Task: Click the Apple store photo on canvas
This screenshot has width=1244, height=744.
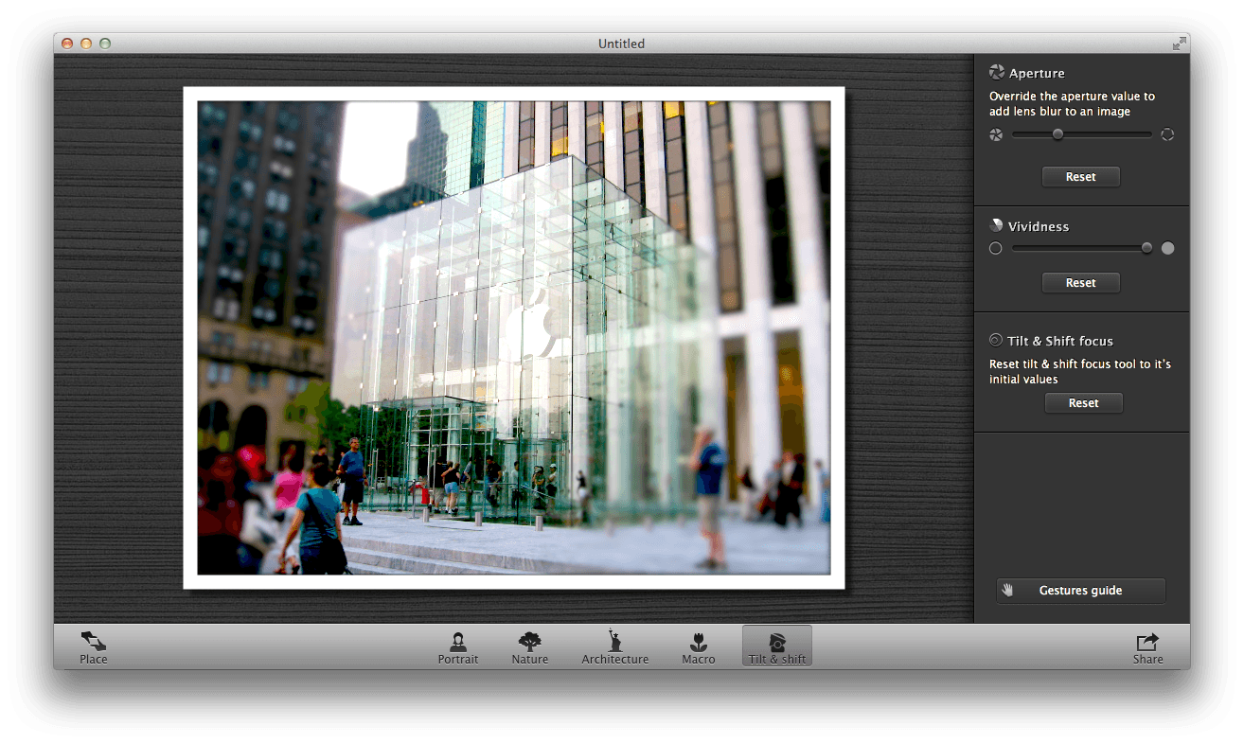Action: 513,338
